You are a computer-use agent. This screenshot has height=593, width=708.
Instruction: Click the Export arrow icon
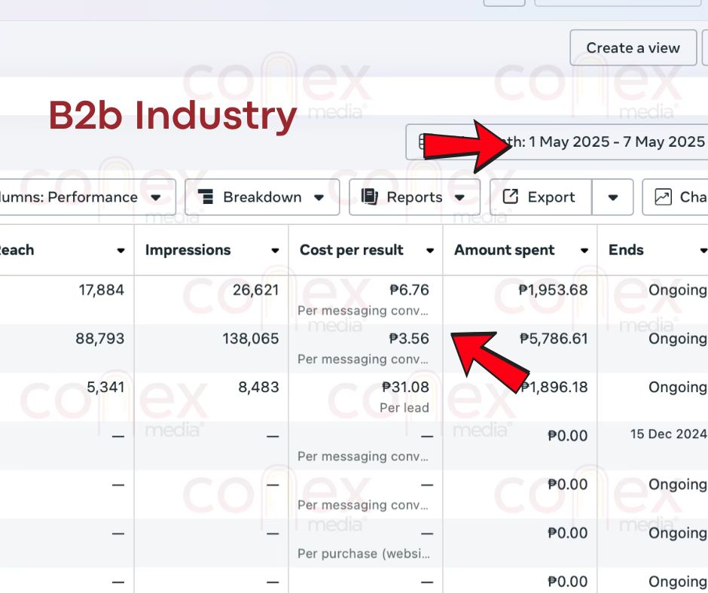510,196
